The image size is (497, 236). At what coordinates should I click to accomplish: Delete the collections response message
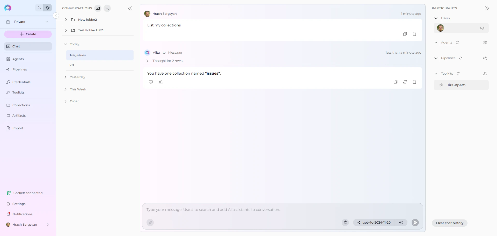pos(414,82)
